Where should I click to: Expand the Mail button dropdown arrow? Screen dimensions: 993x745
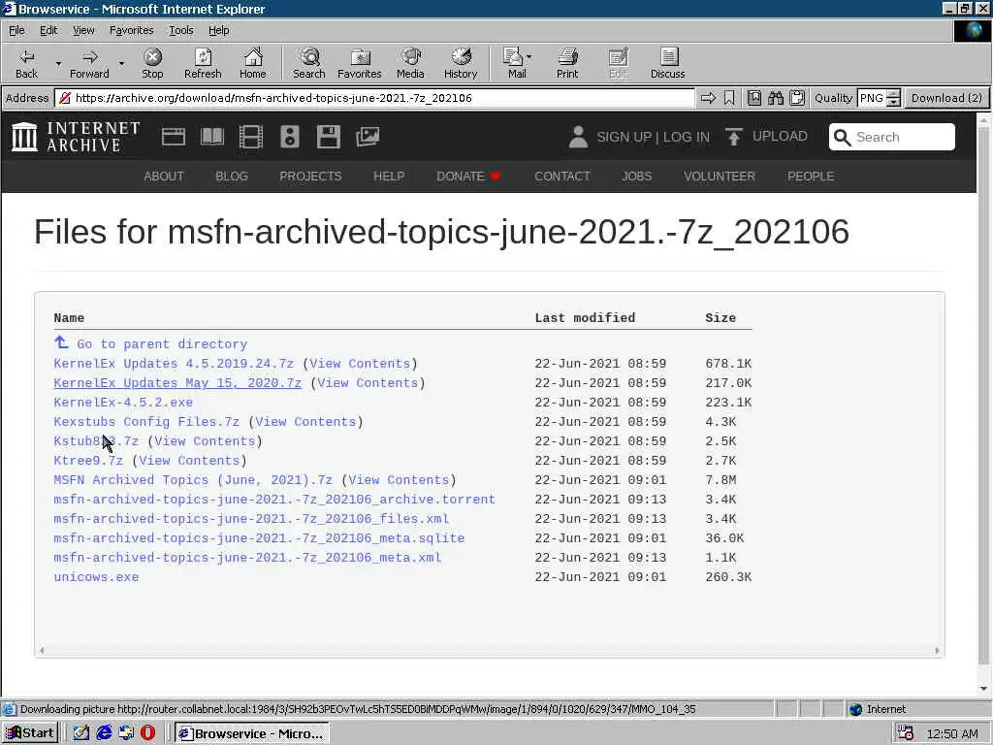pos(529,57)
